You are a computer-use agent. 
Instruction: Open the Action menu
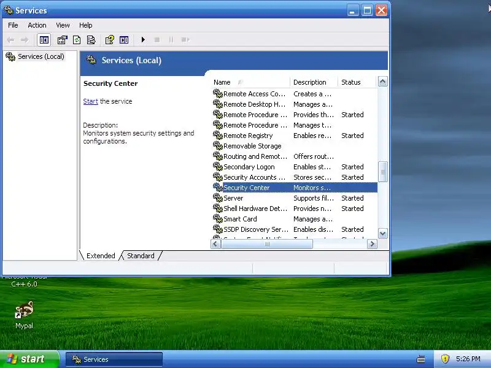click(x=37, y=25)
